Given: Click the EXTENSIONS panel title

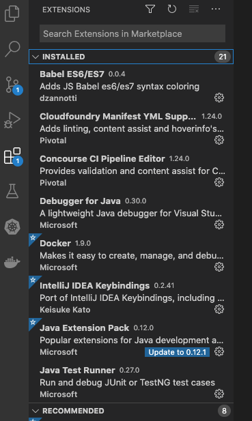Looking at the screenshot, I should point(66,10).
